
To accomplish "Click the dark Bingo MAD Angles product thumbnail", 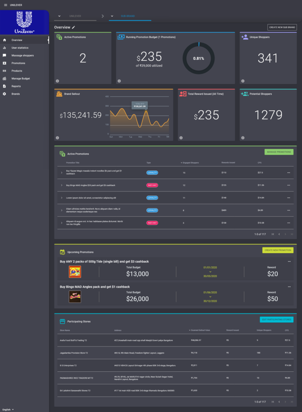I will pyautogui.click(x=75, y=297).
